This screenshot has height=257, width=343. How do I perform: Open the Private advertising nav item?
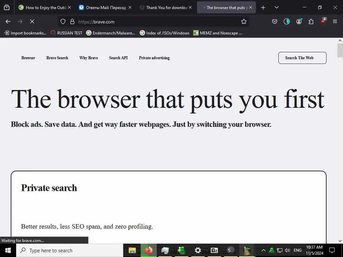point(154,58)
